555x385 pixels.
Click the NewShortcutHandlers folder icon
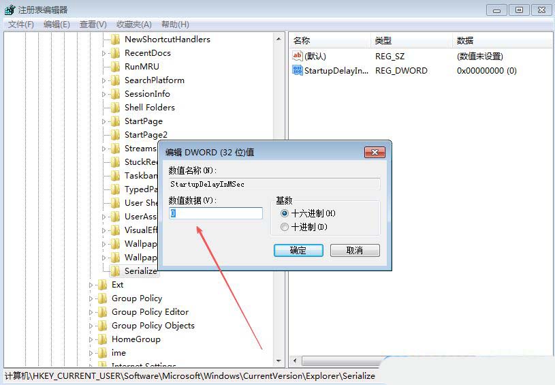pyautogui.click(x=115, y=40)
